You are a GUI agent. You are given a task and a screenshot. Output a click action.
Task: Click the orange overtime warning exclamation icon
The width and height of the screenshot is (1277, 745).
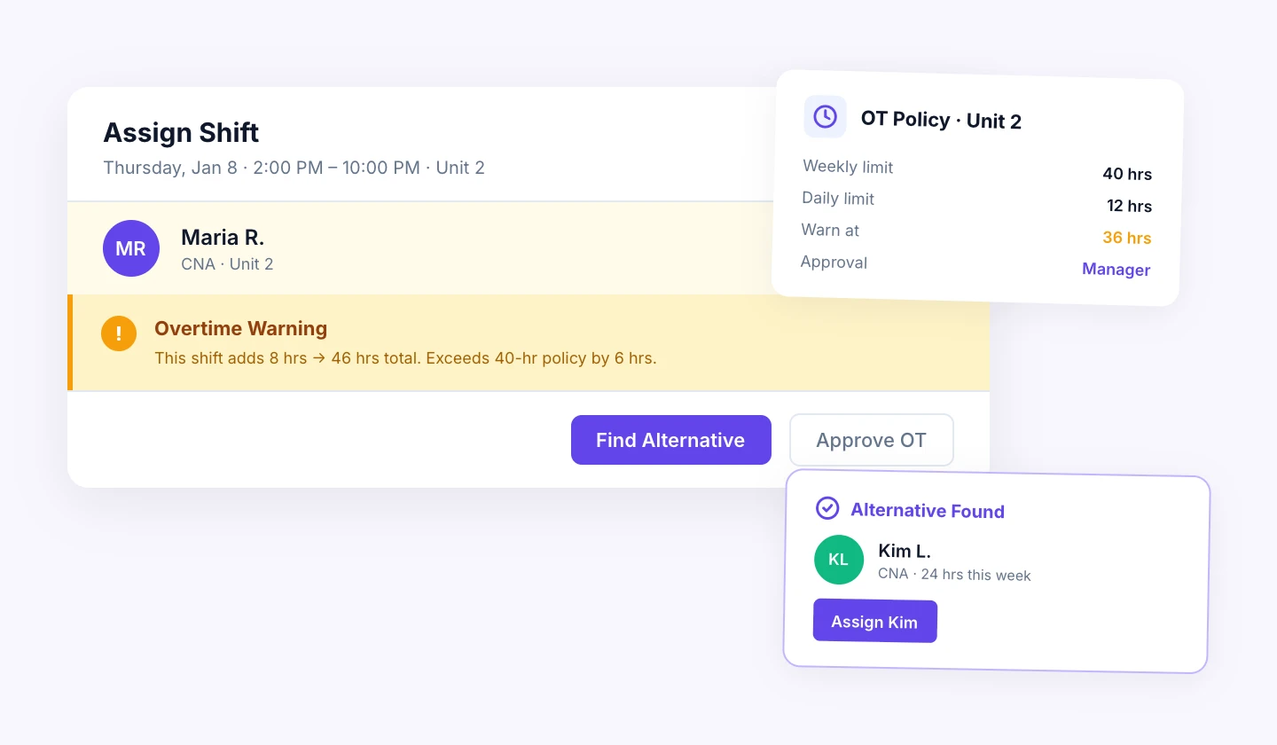(x=119, y=333)
